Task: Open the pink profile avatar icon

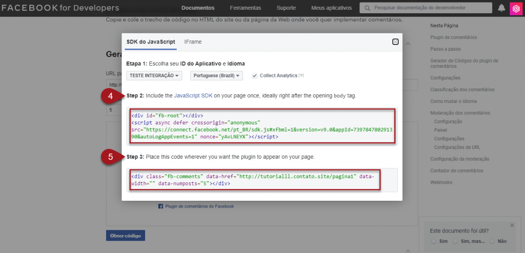Action: [515, 8]
